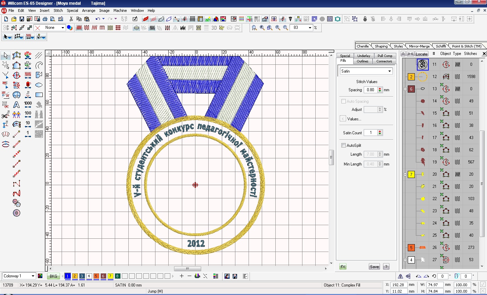Click the Save design floppy disk icon

click(x=22, y=19)
